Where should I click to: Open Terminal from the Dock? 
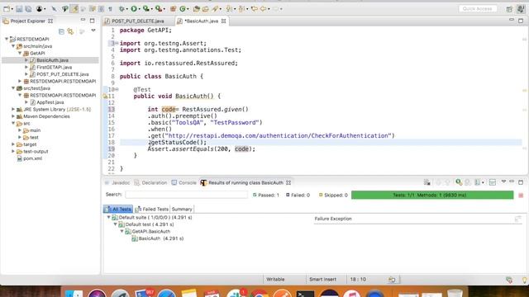point(305,293)
